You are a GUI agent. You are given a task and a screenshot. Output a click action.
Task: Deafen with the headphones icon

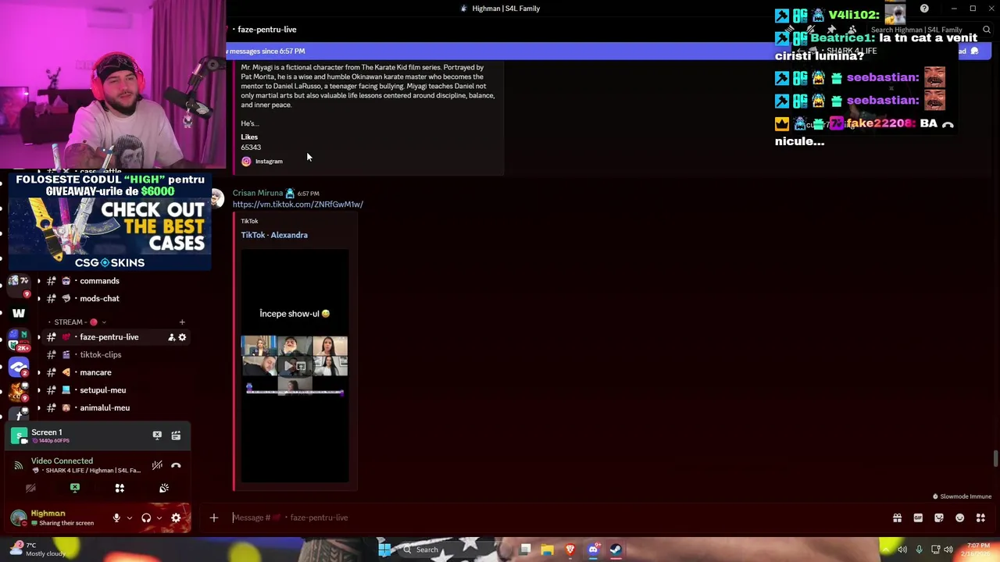[146, 518]
